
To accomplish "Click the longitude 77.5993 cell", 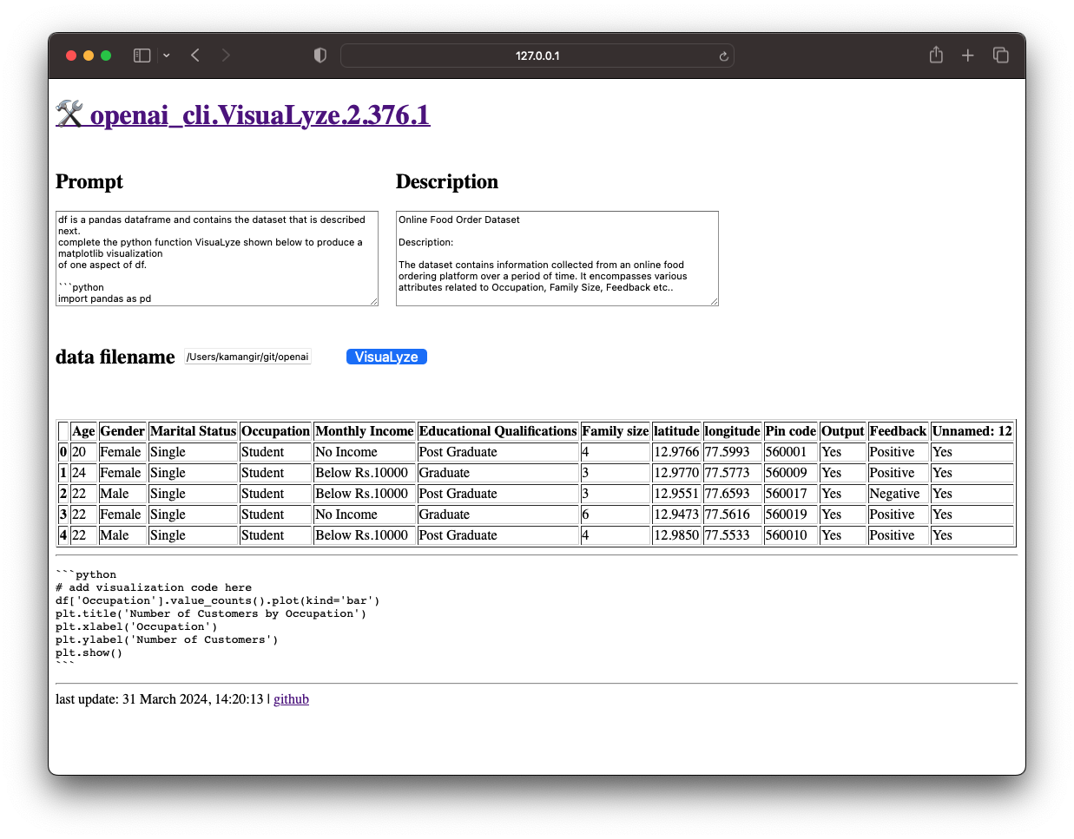I will pyautogui.click(x=732, y=452).
